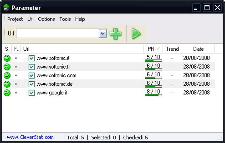
Task: Click the green smiley status for www.softonic.fr
Action: point(7,67)
